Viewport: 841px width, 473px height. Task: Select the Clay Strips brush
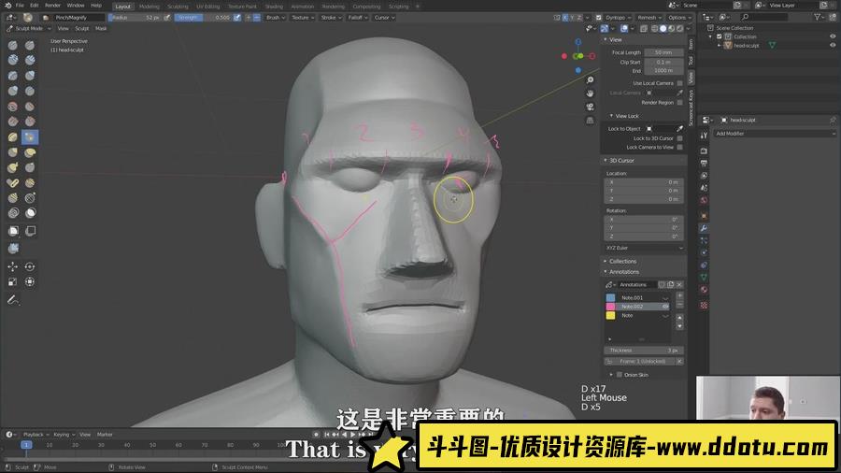(30, 60)
